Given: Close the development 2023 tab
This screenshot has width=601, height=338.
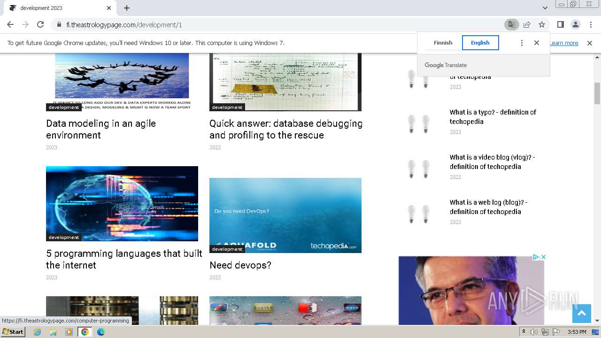Looking at the screenshot, I should click(x=109, y=8).
